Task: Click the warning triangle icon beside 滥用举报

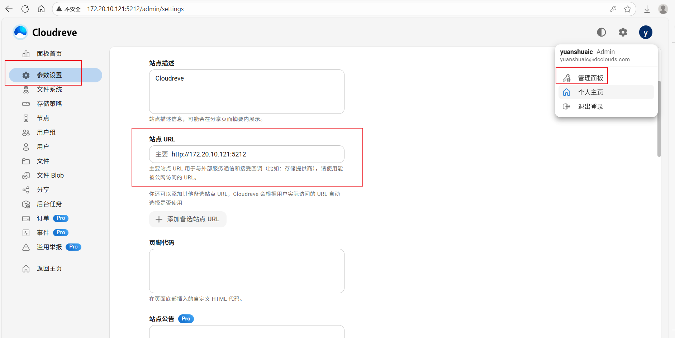Action: (26, 247)
